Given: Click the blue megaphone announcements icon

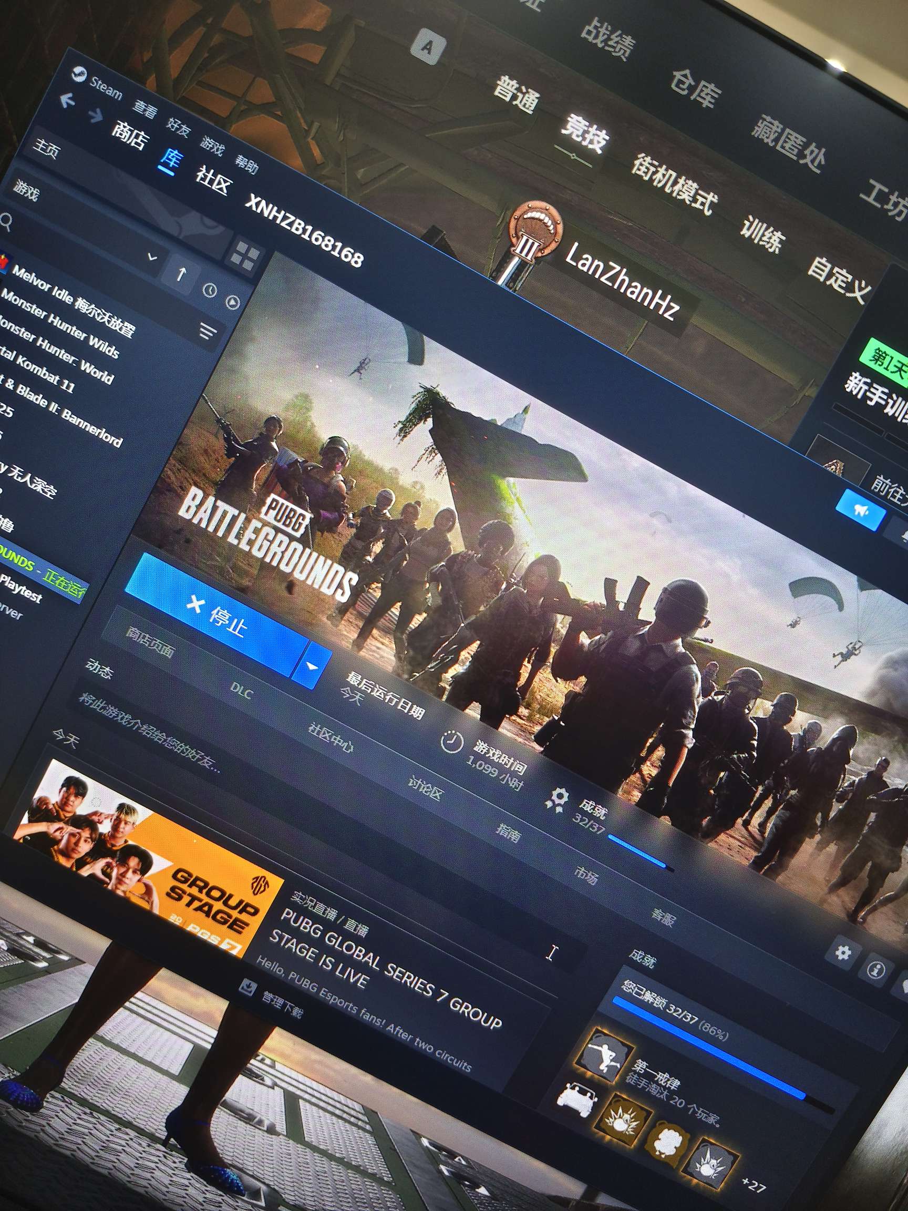Looking at the screenshot, I should point(860,510).
